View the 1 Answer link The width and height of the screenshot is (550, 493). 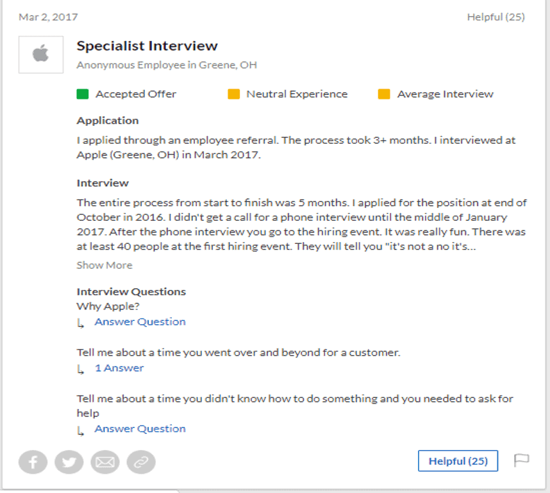(119, 368)
